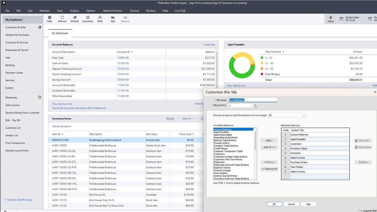Open Shortcuts settings gear icon
377x212 pixels.
pos(40,97)
